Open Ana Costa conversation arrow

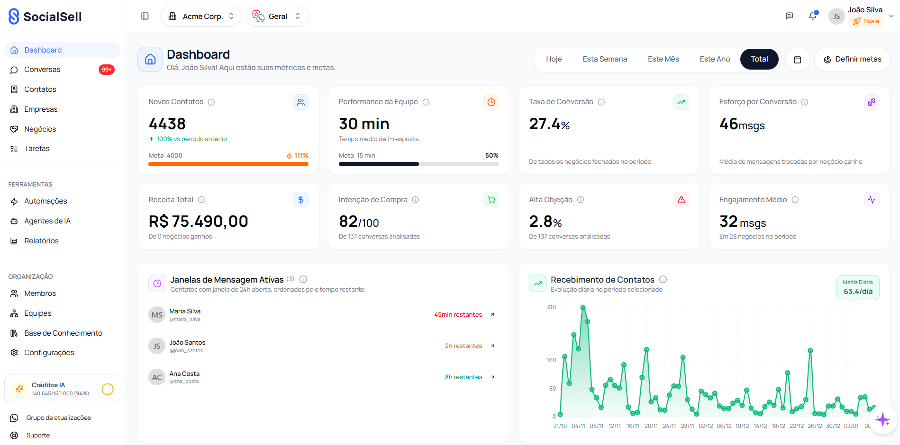click(492, 377)
